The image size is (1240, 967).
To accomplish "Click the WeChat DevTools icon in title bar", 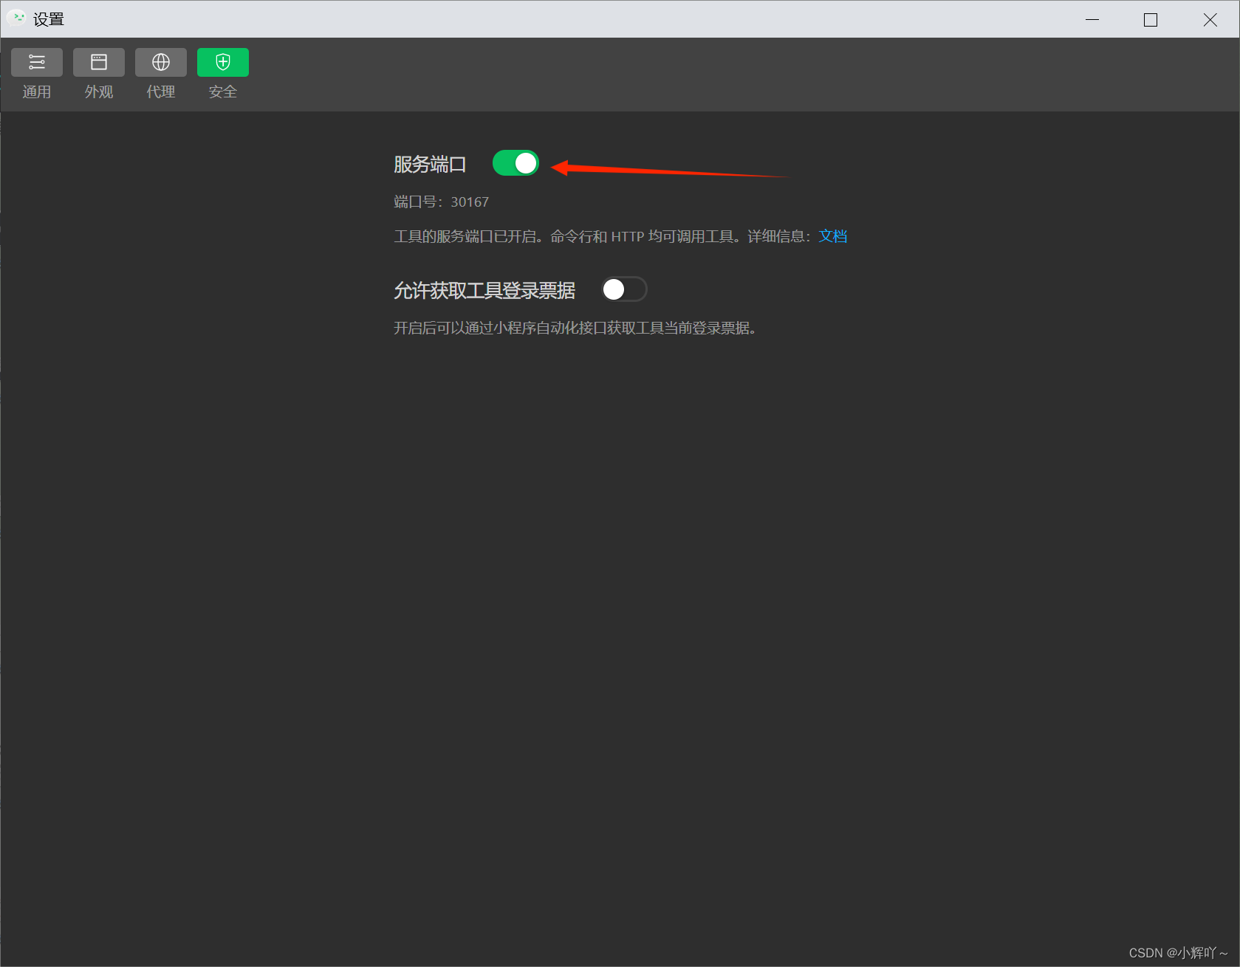I will click(16, 18).
